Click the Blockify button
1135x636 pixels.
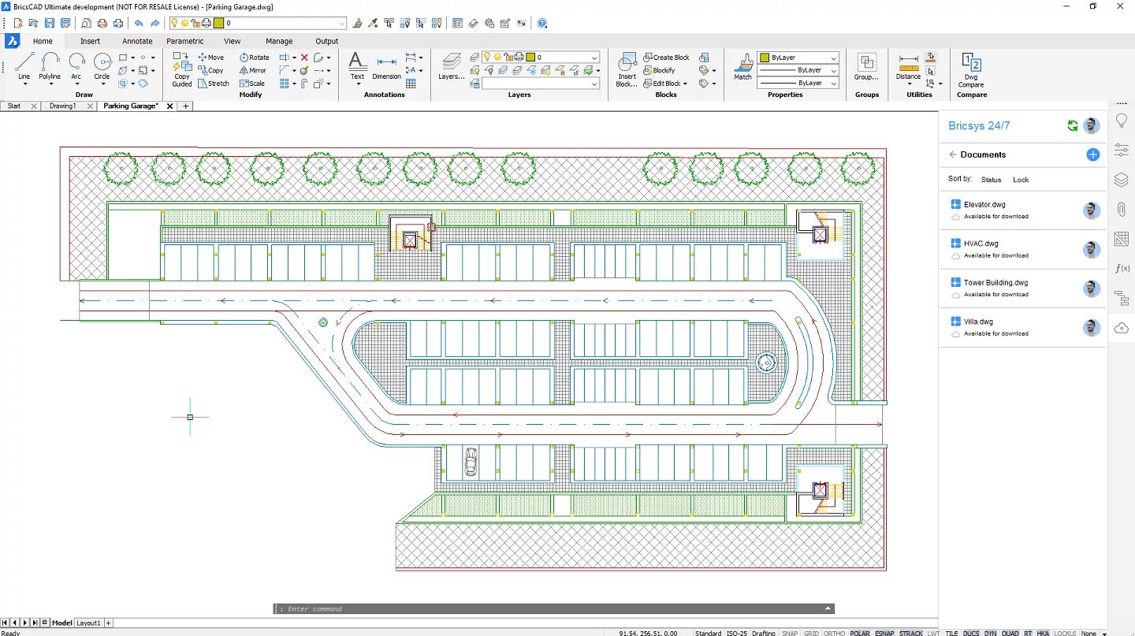(659, 70)
